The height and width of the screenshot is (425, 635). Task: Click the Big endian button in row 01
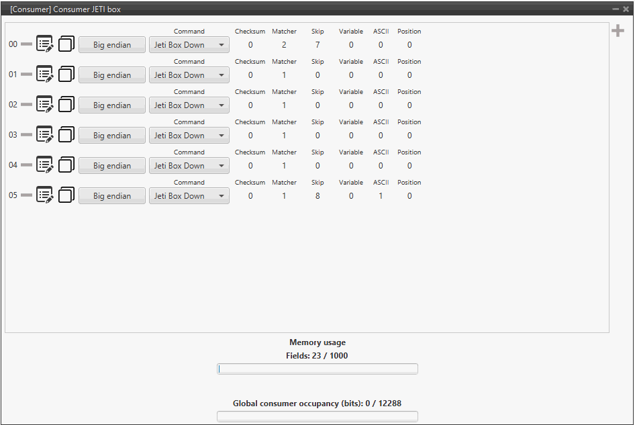coord(112,75)
